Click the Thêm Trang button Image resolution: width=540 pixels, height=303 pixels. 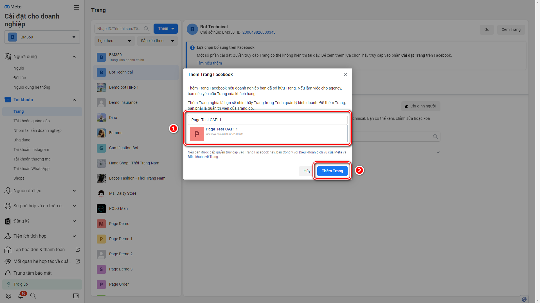(x=332, y=171)
